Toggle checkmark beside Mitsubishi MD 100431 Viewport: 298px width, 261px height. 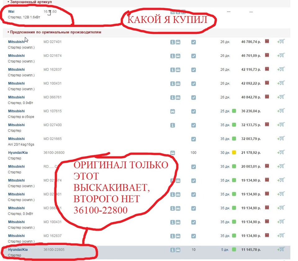coord(193,83)
